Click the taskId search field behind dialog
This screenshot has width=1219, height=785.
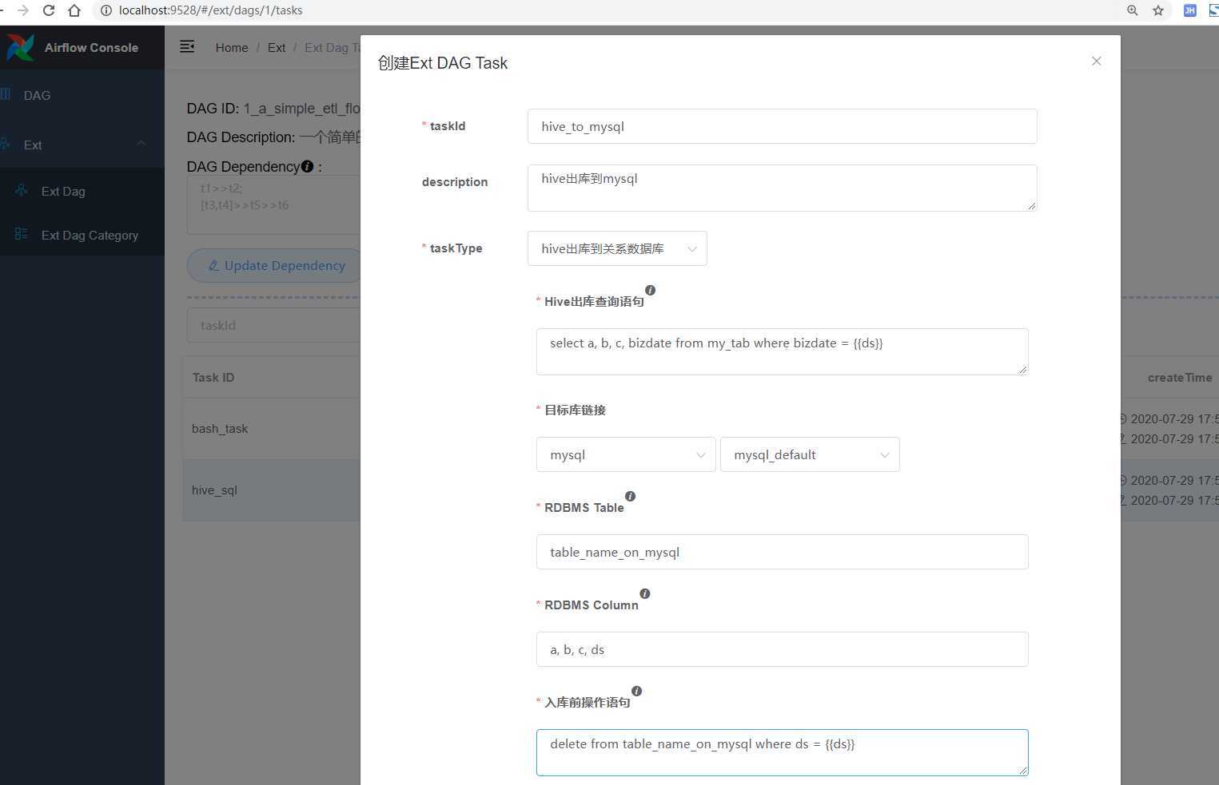pos(273,325)
